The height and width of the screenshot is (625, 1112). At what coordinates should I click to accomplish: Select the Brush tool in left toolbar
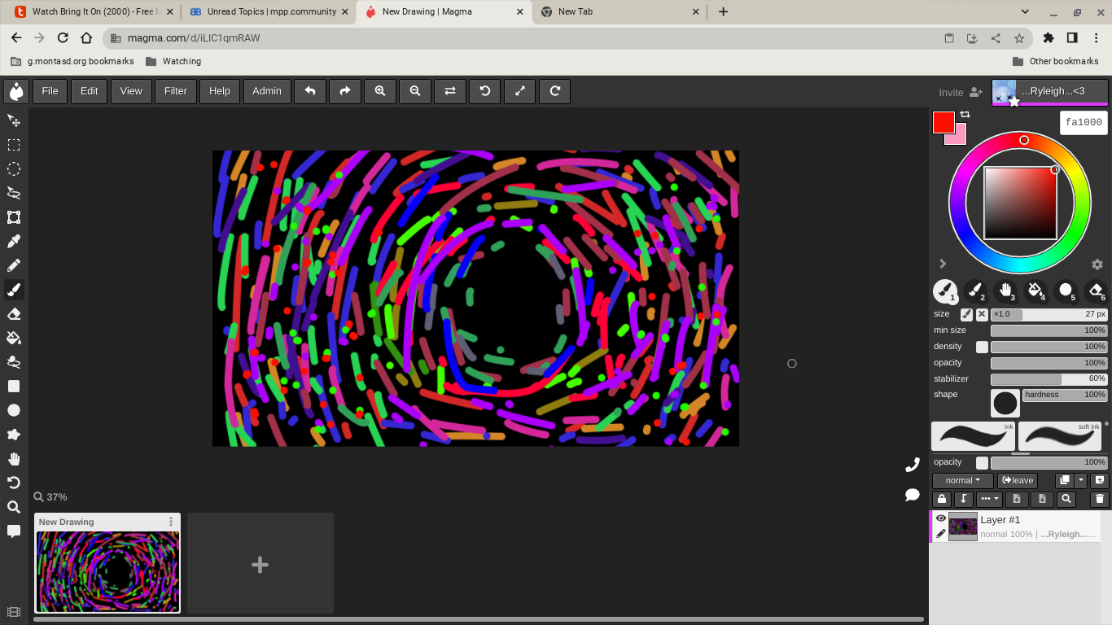(x=14, y=290)
